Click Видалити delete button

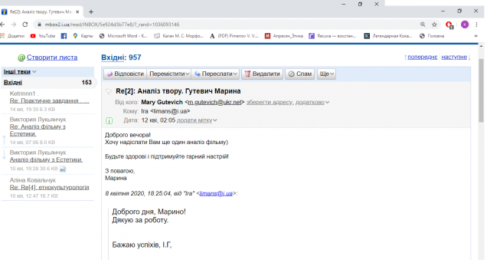click(x=262, y=74)
